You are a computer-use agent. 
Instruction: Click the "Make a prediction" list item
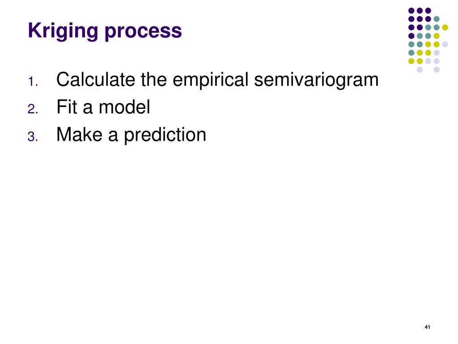[131, 135]
